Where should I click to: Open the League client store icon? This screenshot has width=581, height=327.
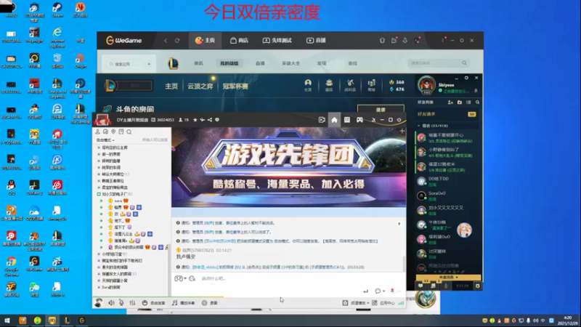[x=371, y=85]
